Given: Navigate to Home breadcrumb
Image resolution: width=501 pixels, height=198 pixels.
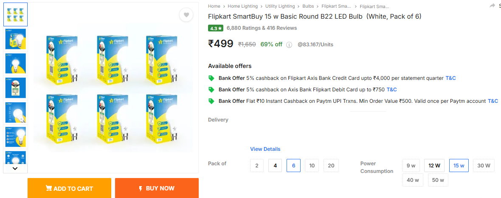Looking at the screenshot, I should [214, 6].
